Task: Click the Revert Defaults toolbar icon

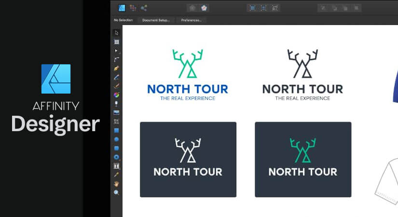Action: pos(204,8)
